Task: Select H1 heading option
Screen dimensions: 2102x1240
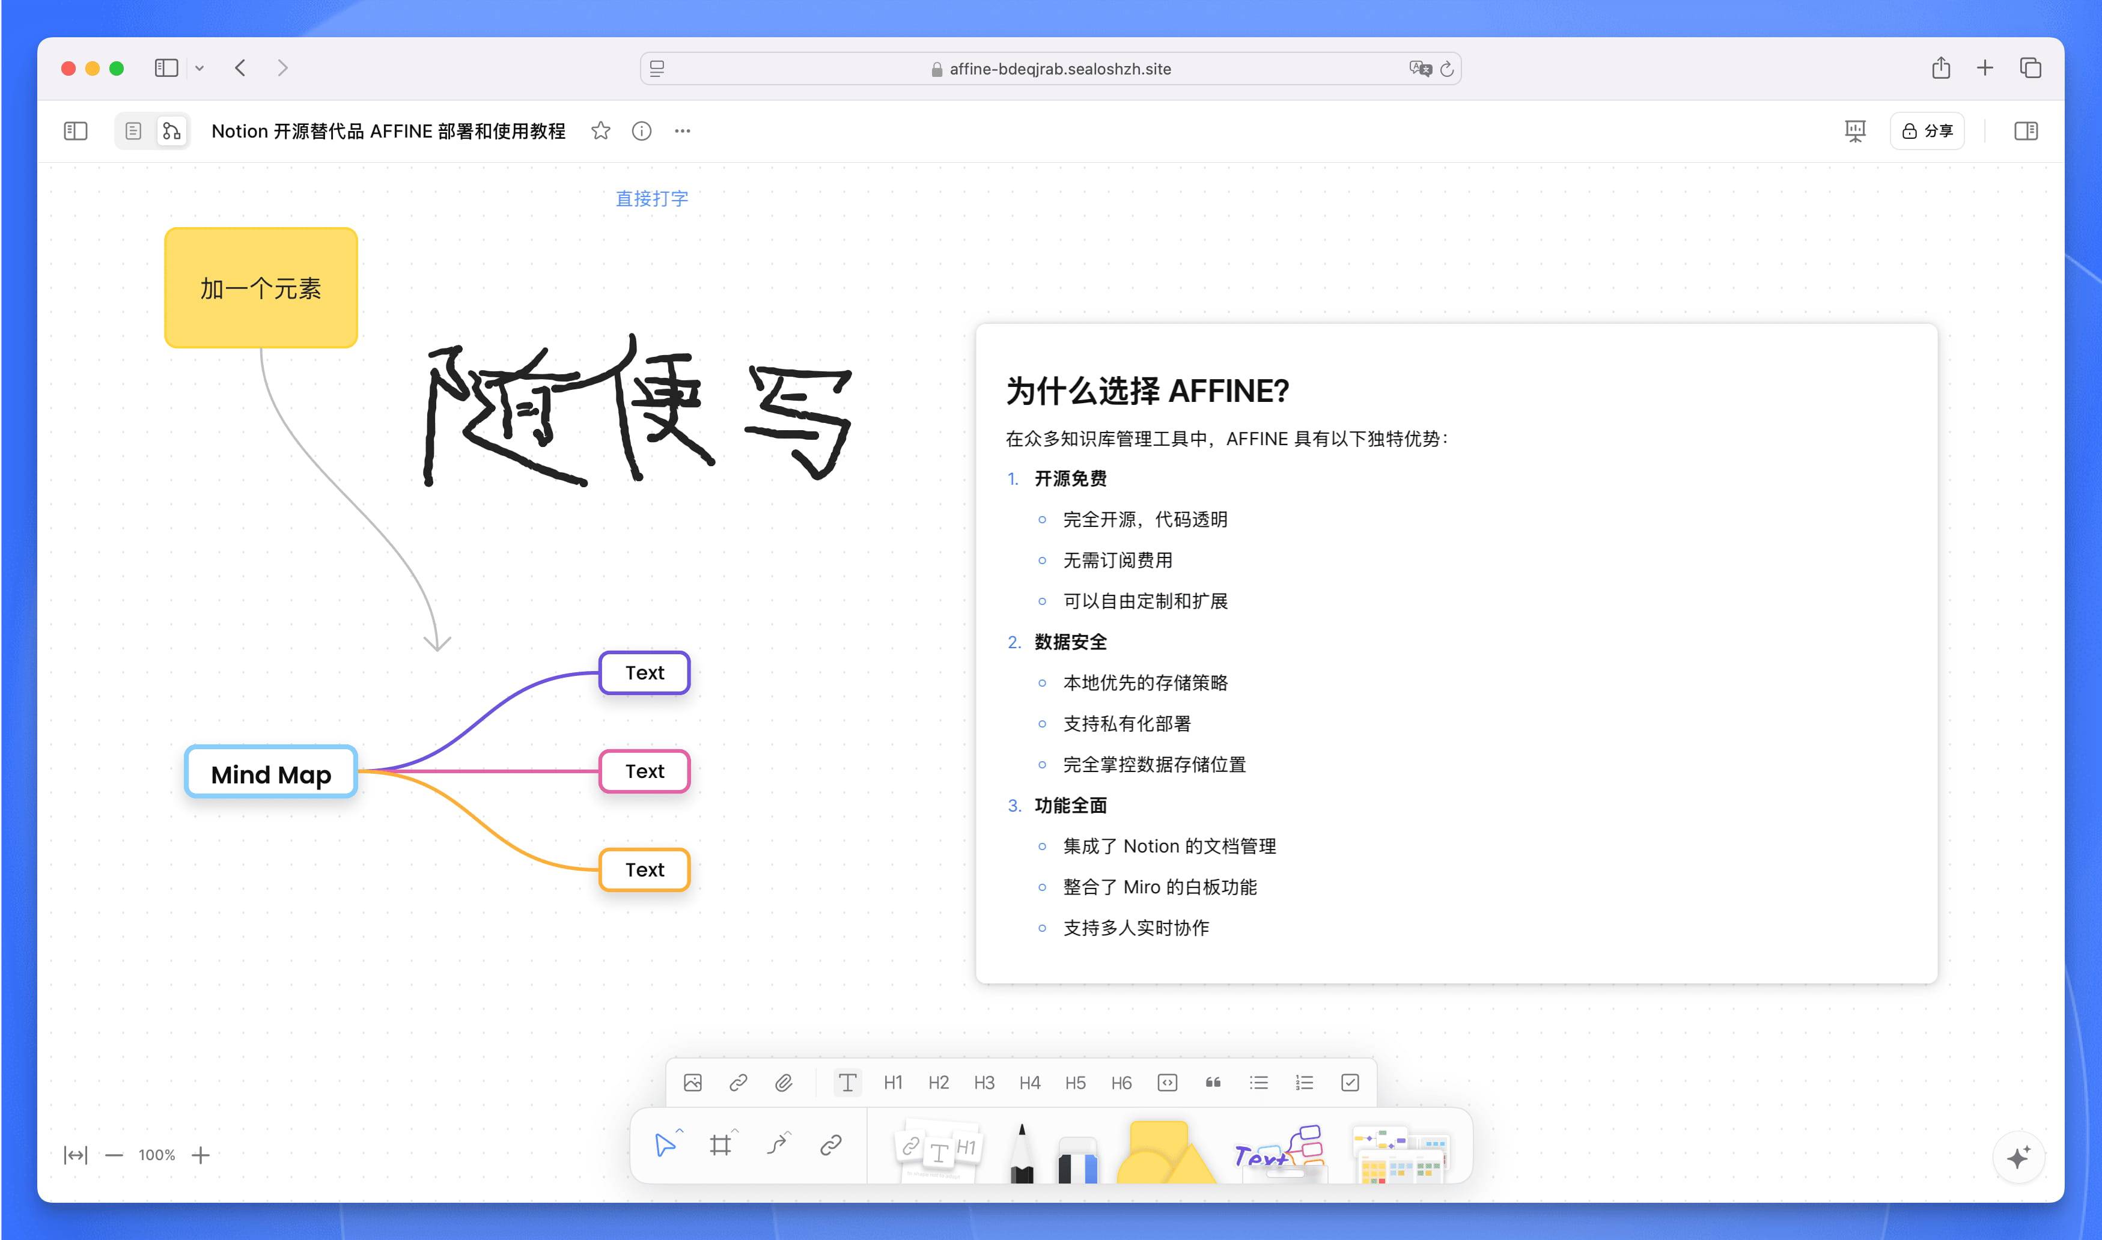Action: 892,1083
